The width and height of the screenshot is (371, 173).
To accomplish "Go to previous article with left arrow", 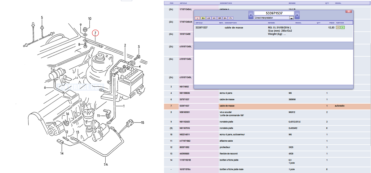I will coord(251,15).
